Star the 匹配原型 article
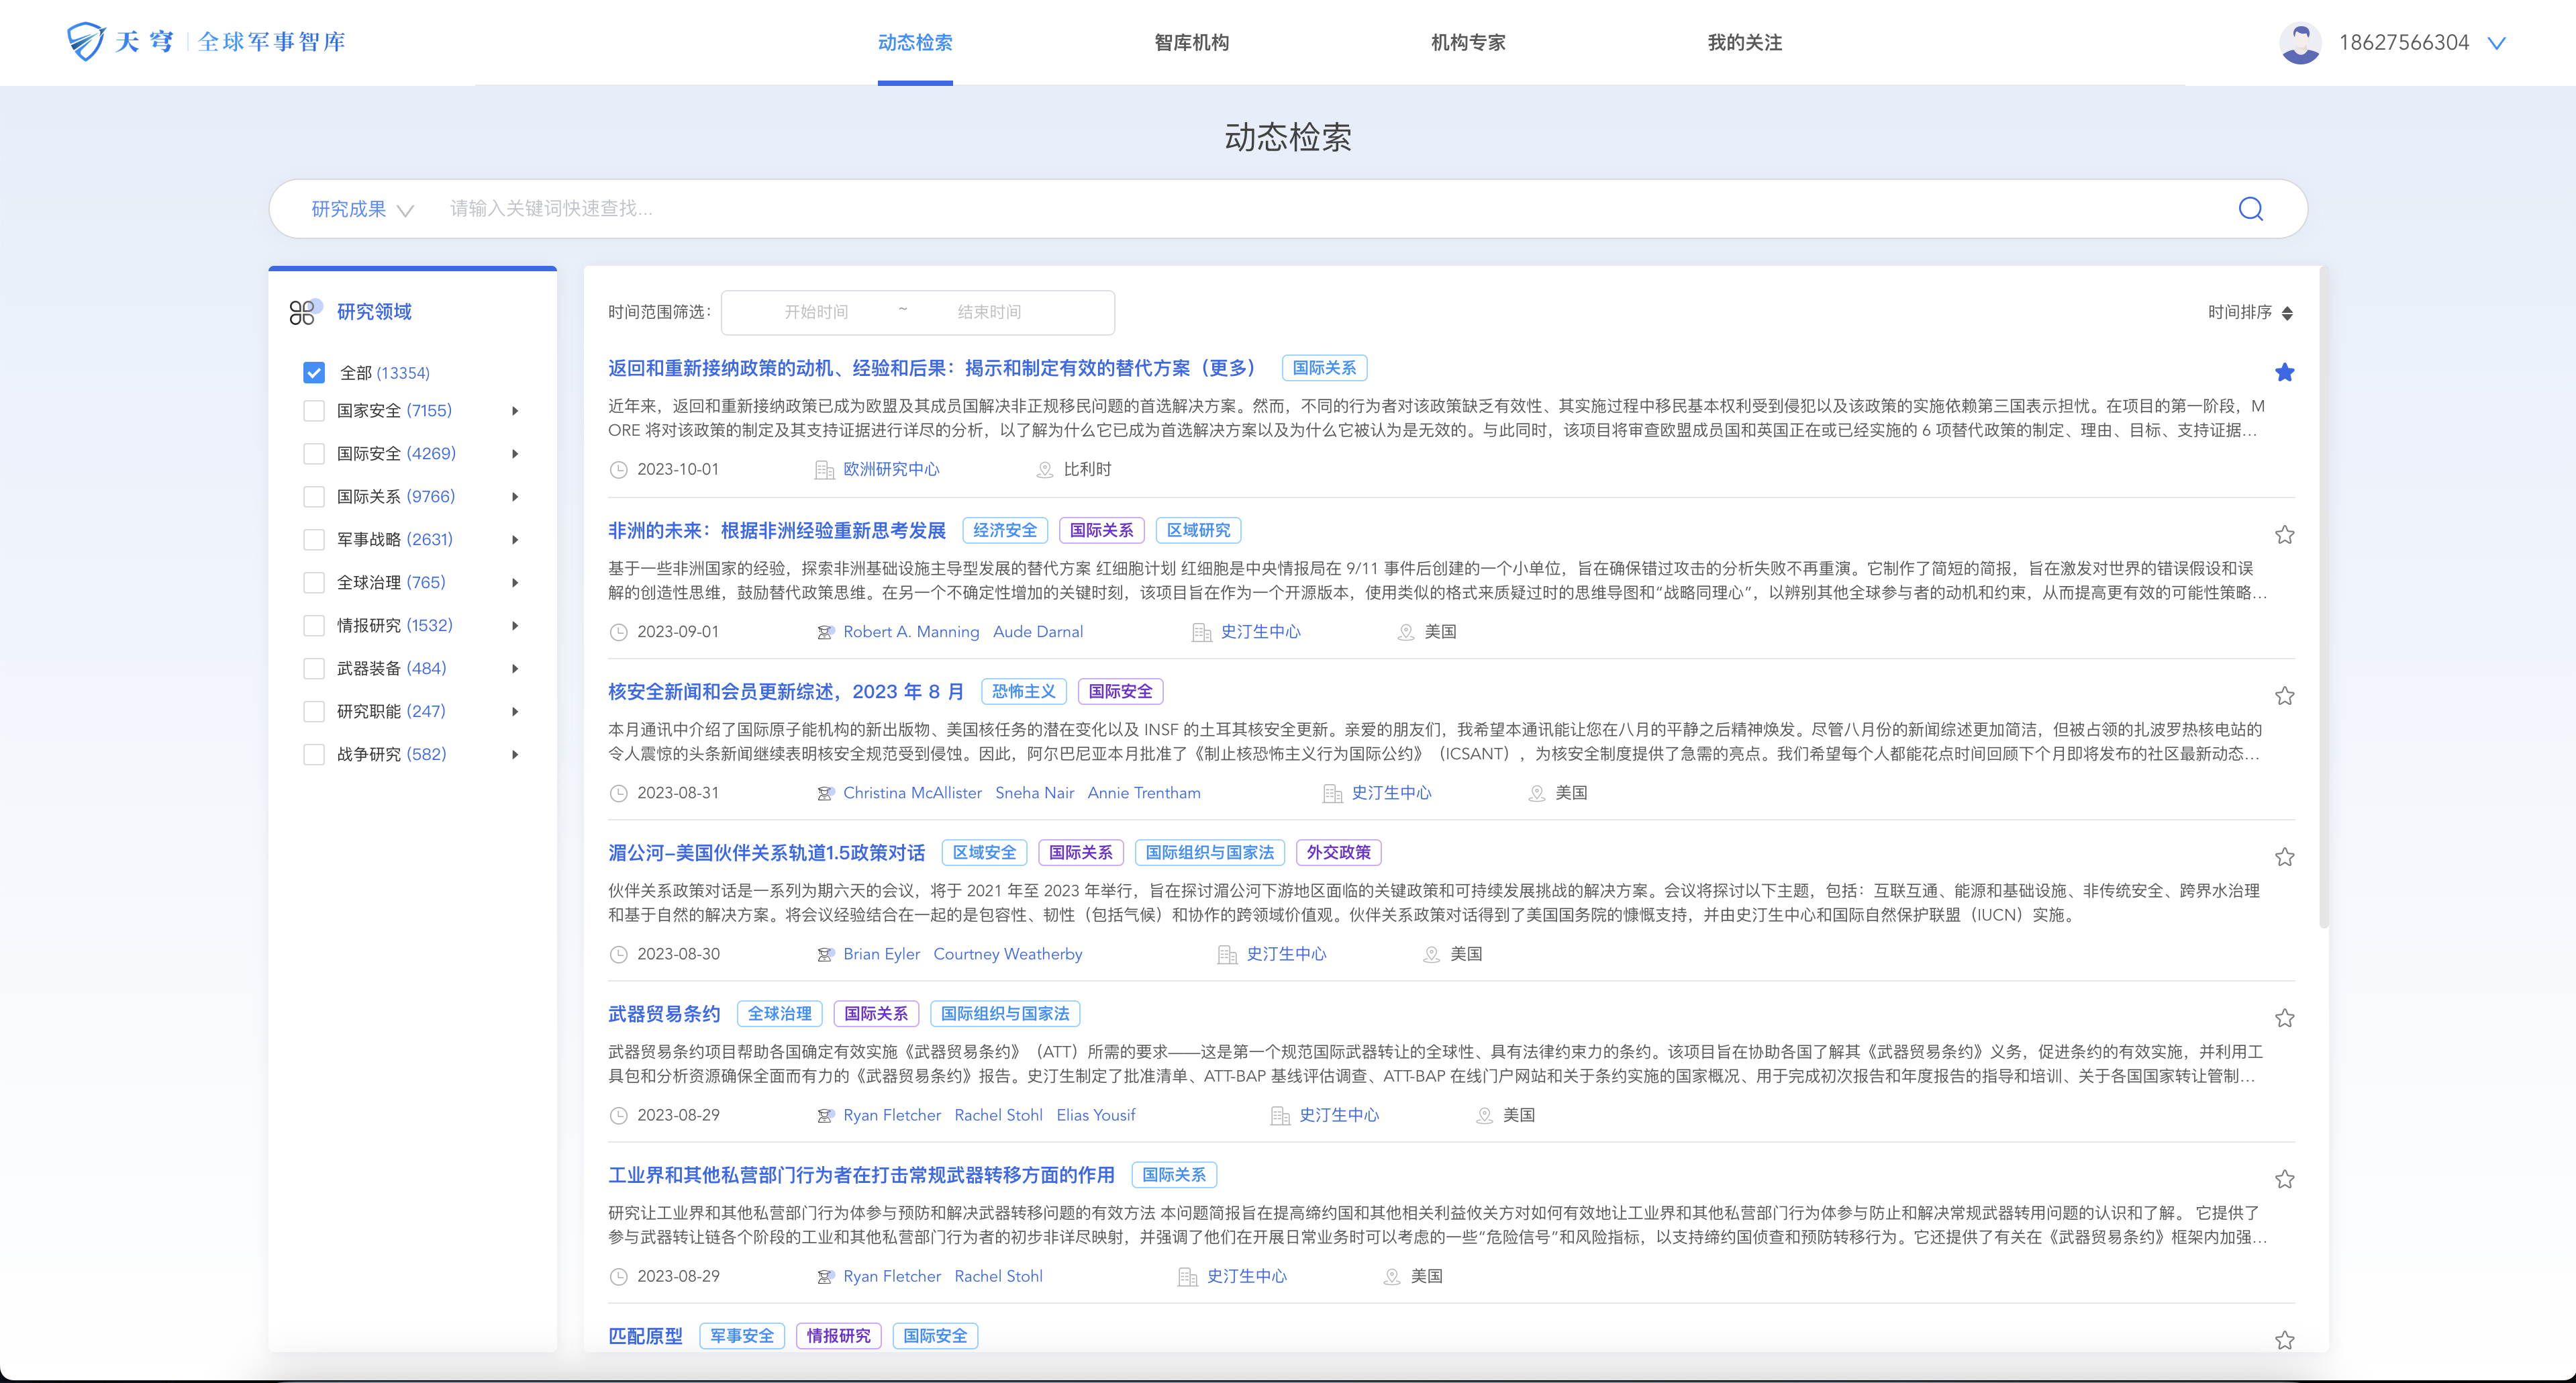The image size is (2576, 1383). [2284, 1339]
